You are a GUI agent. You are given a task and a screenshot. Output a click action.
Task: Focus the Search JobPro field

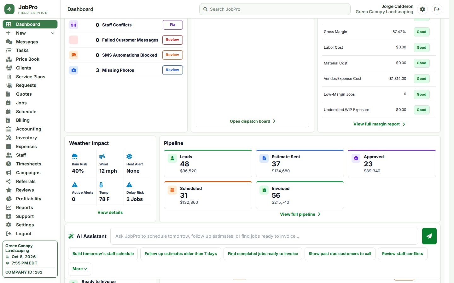[275, 9]
